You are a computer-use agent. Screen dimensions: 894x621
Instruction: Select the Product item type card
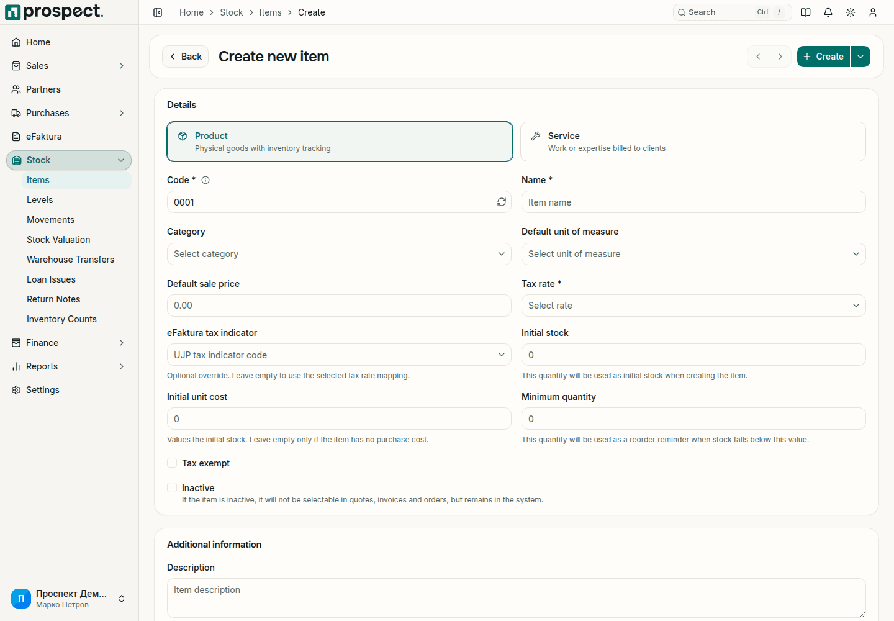[340, 142]
